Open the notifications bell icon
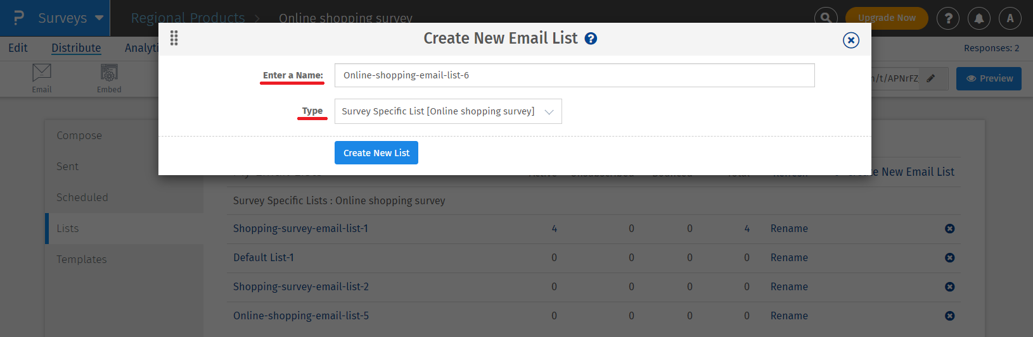Screen dimensions: 1033x337 (979, 18)
